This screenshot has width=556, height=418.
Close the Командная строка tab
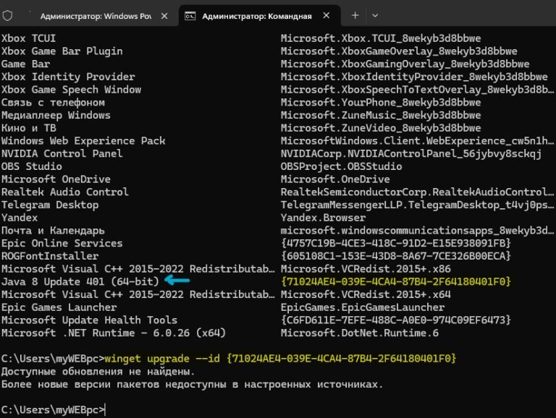[x=327, y=16]
